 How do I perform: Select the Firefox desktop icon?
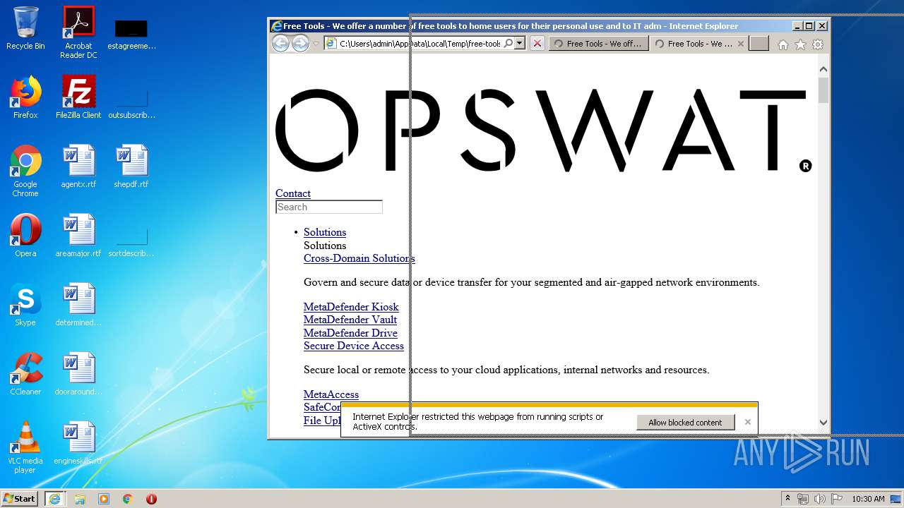[25, 97]
